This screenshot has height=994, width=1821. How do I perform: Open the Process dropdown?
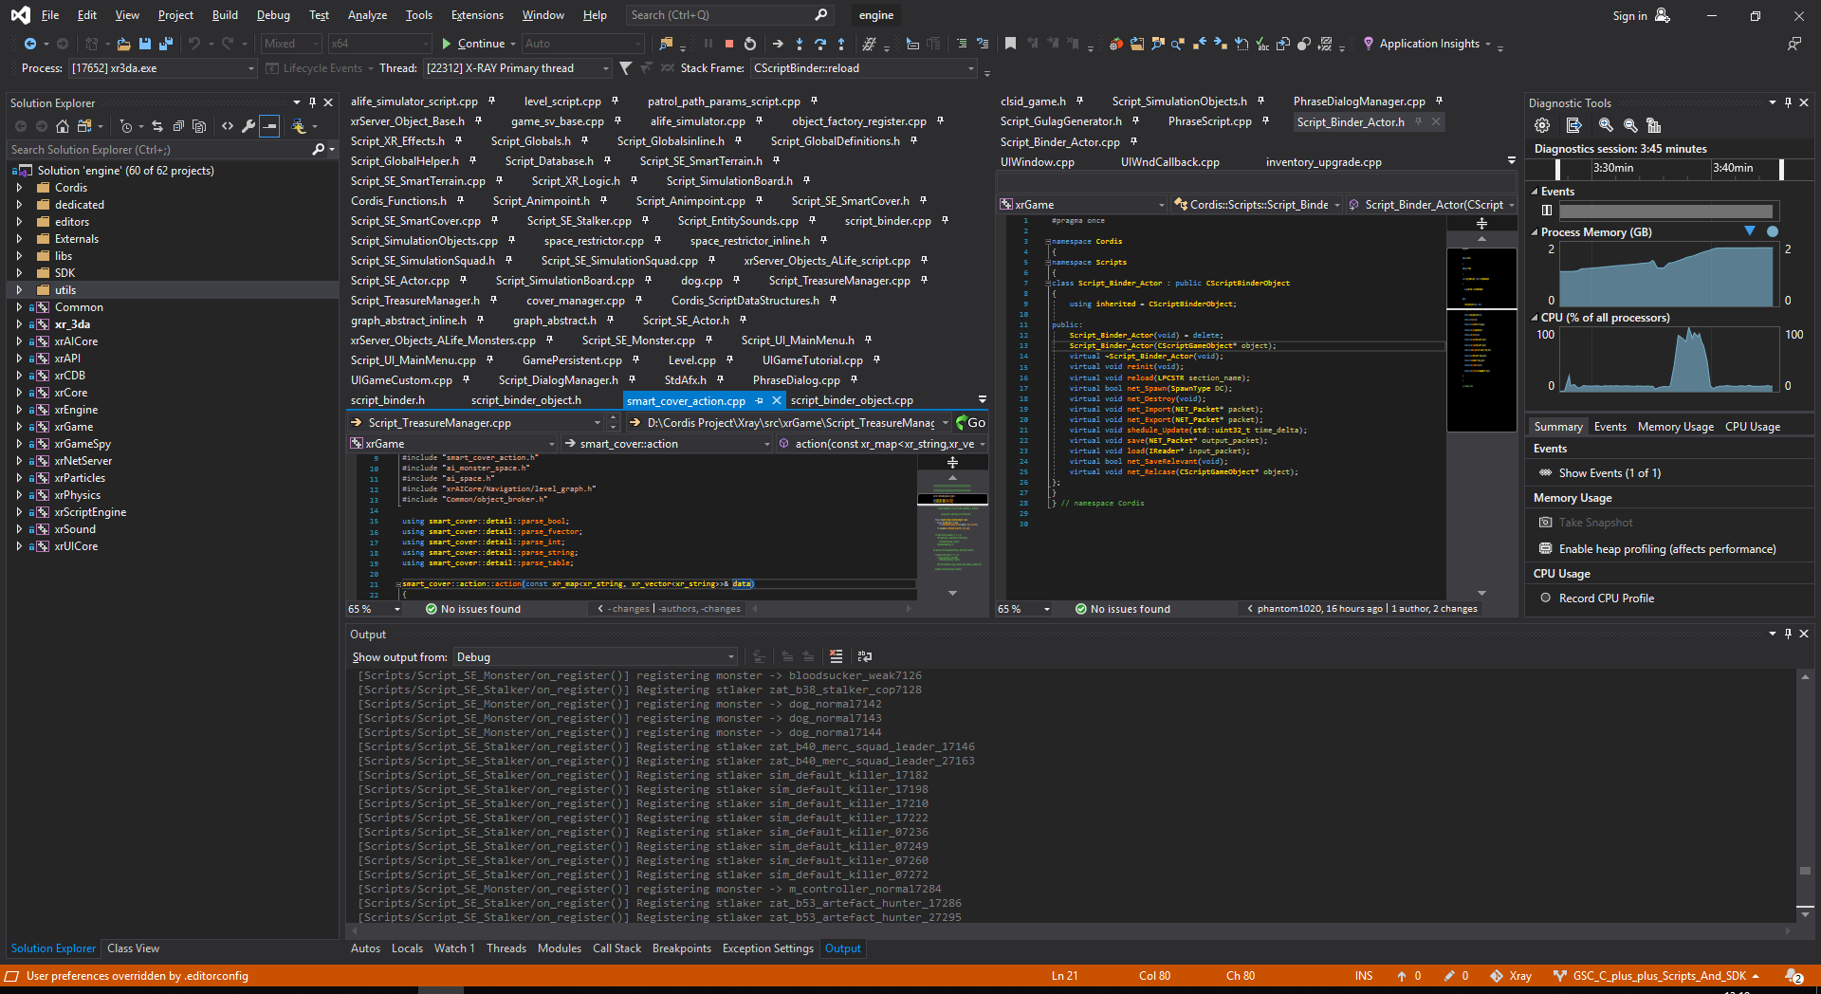pyautogui.click(x=161, y=68)
